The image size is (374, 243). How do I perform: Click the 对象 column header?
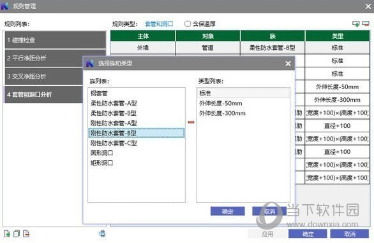tap(208, 36)
